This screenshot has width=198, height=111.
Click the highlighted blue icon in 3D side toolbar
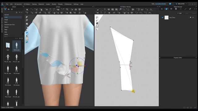[27, 33]
